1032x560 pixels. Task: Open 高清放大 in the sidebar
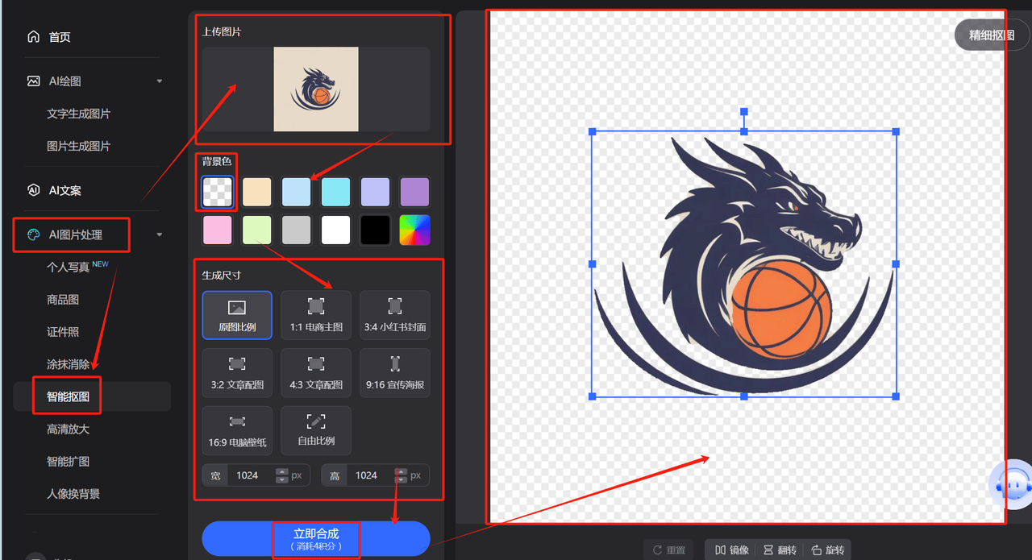(68, 429)
